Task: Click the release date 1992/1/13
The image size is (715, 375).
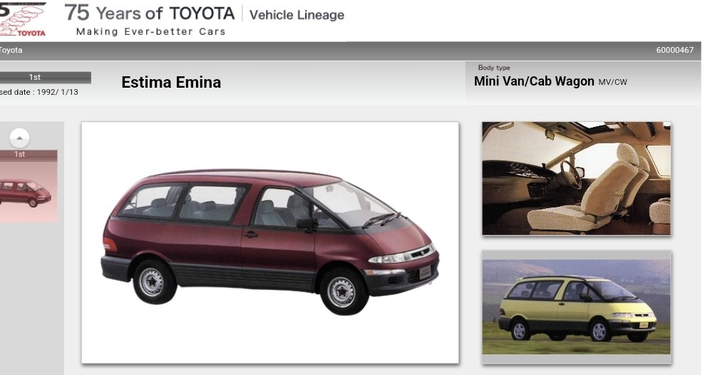Action: (58, 92)
